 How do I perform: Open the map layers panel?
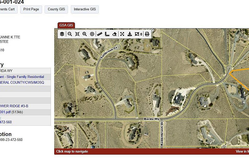(62, 34)
